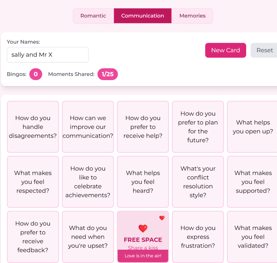Click the small heart in Free Space corner
Screen dimensions: 277x263
(x=162, y=218)
